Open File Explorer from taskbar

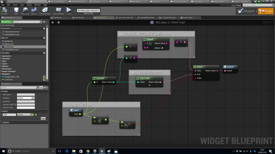pyautogui.click(x=74, y=151)
